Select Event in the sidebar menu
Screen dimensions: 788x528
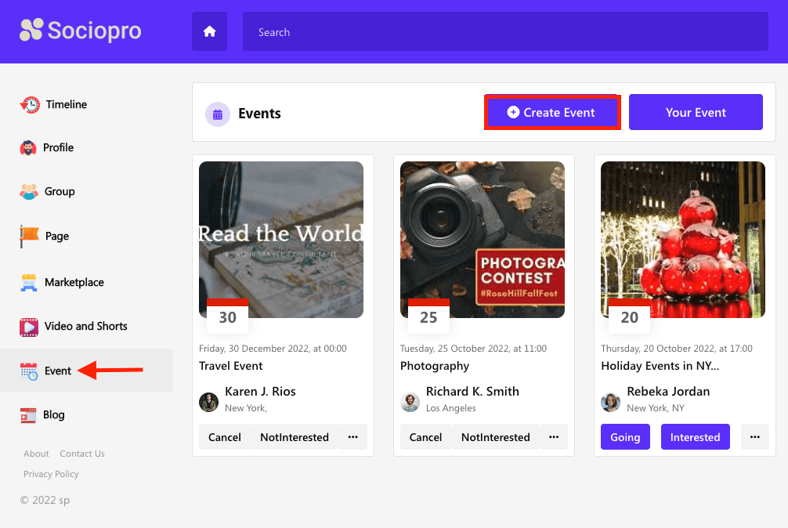point(57,371)
